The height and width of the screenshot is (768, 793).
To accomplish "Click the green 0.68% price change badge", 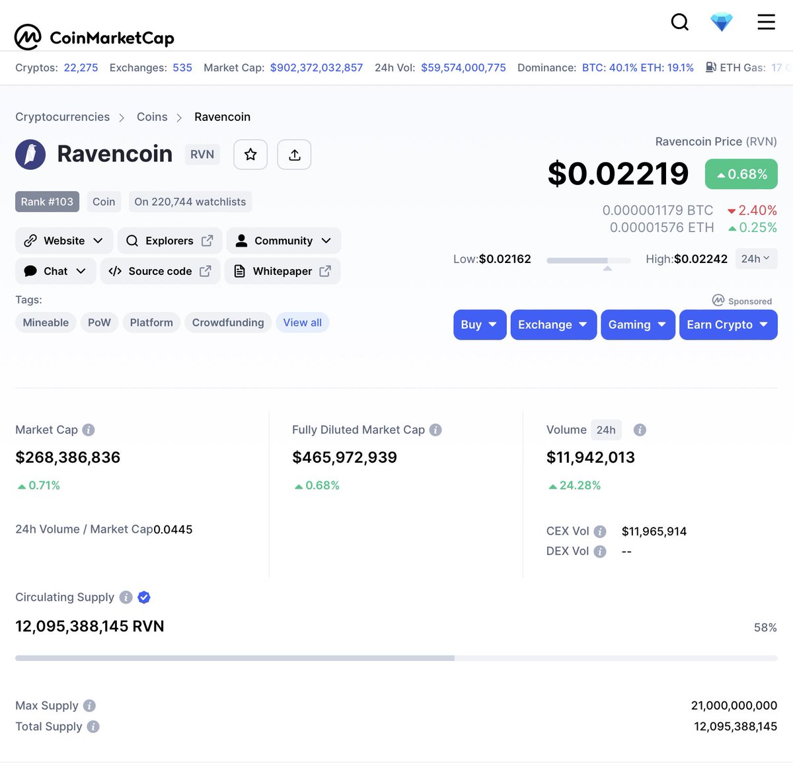I will (x=741, y=174).
